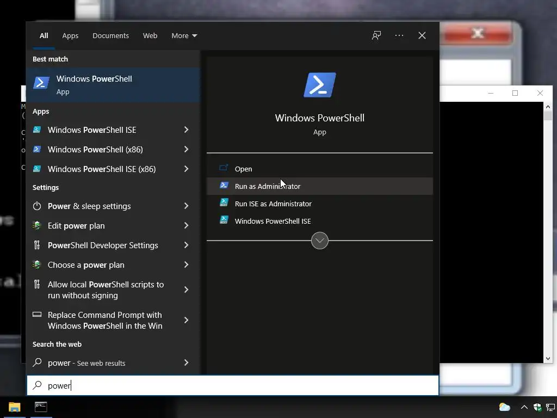Expand more actions with down chevron

point(320,241)
